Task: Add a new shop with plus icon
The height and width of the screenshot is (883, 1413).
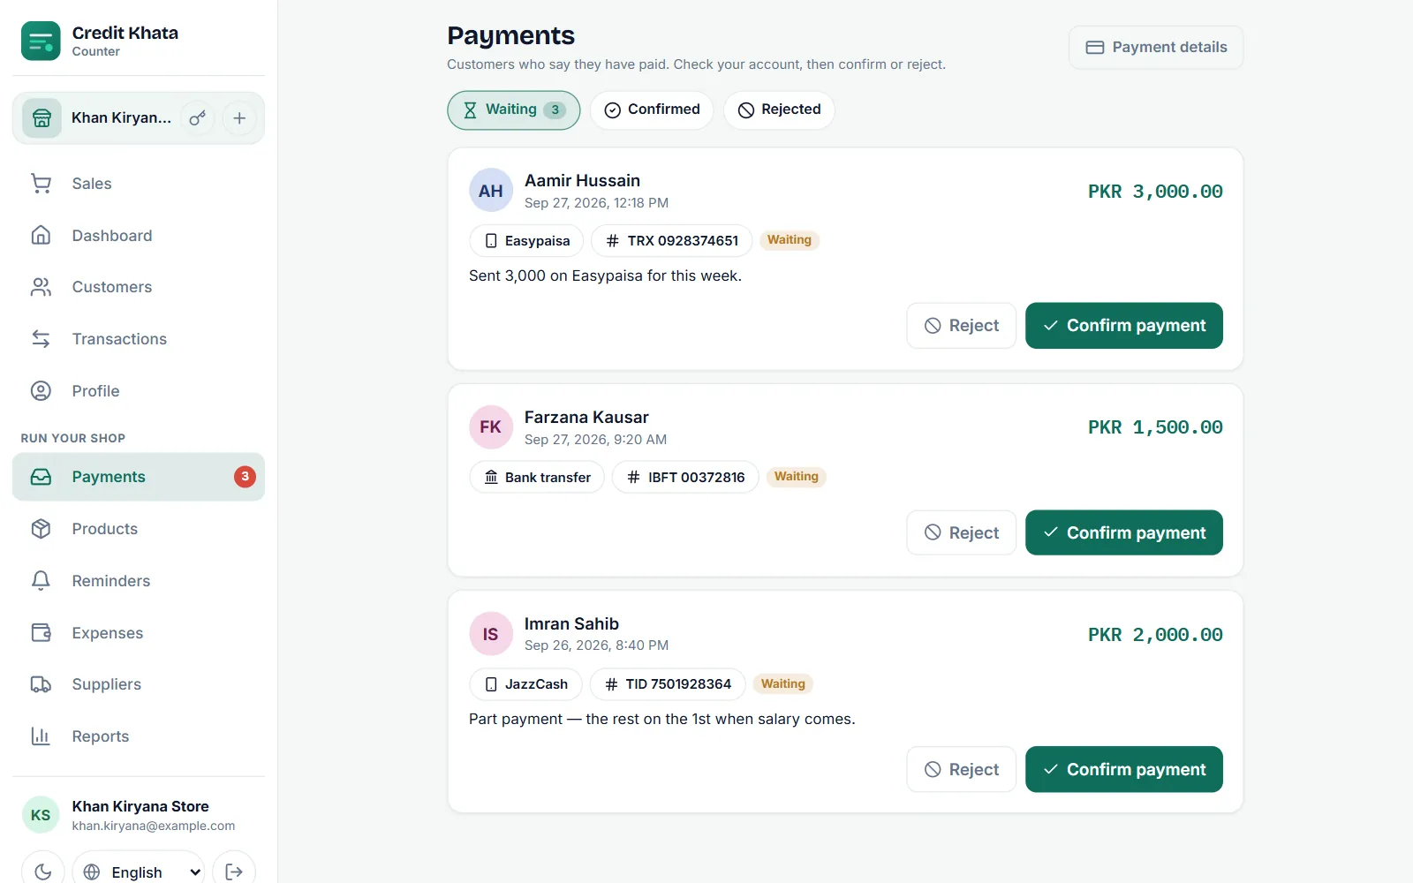Action: [x=239, y=117]
